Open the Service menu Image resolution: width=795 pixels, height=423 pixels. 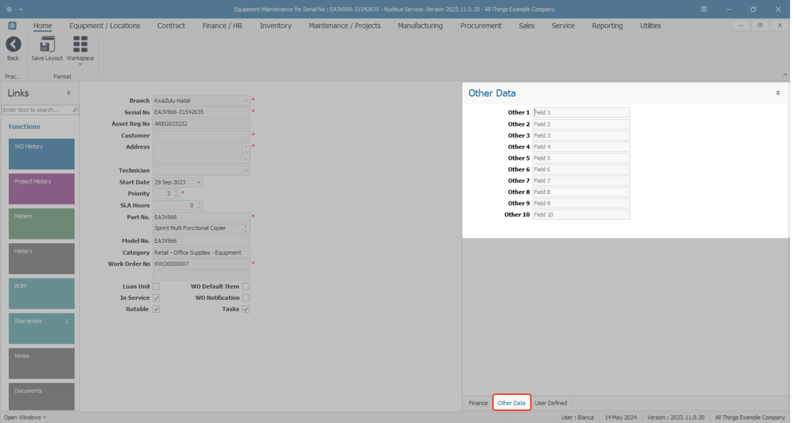click(563, 26)
